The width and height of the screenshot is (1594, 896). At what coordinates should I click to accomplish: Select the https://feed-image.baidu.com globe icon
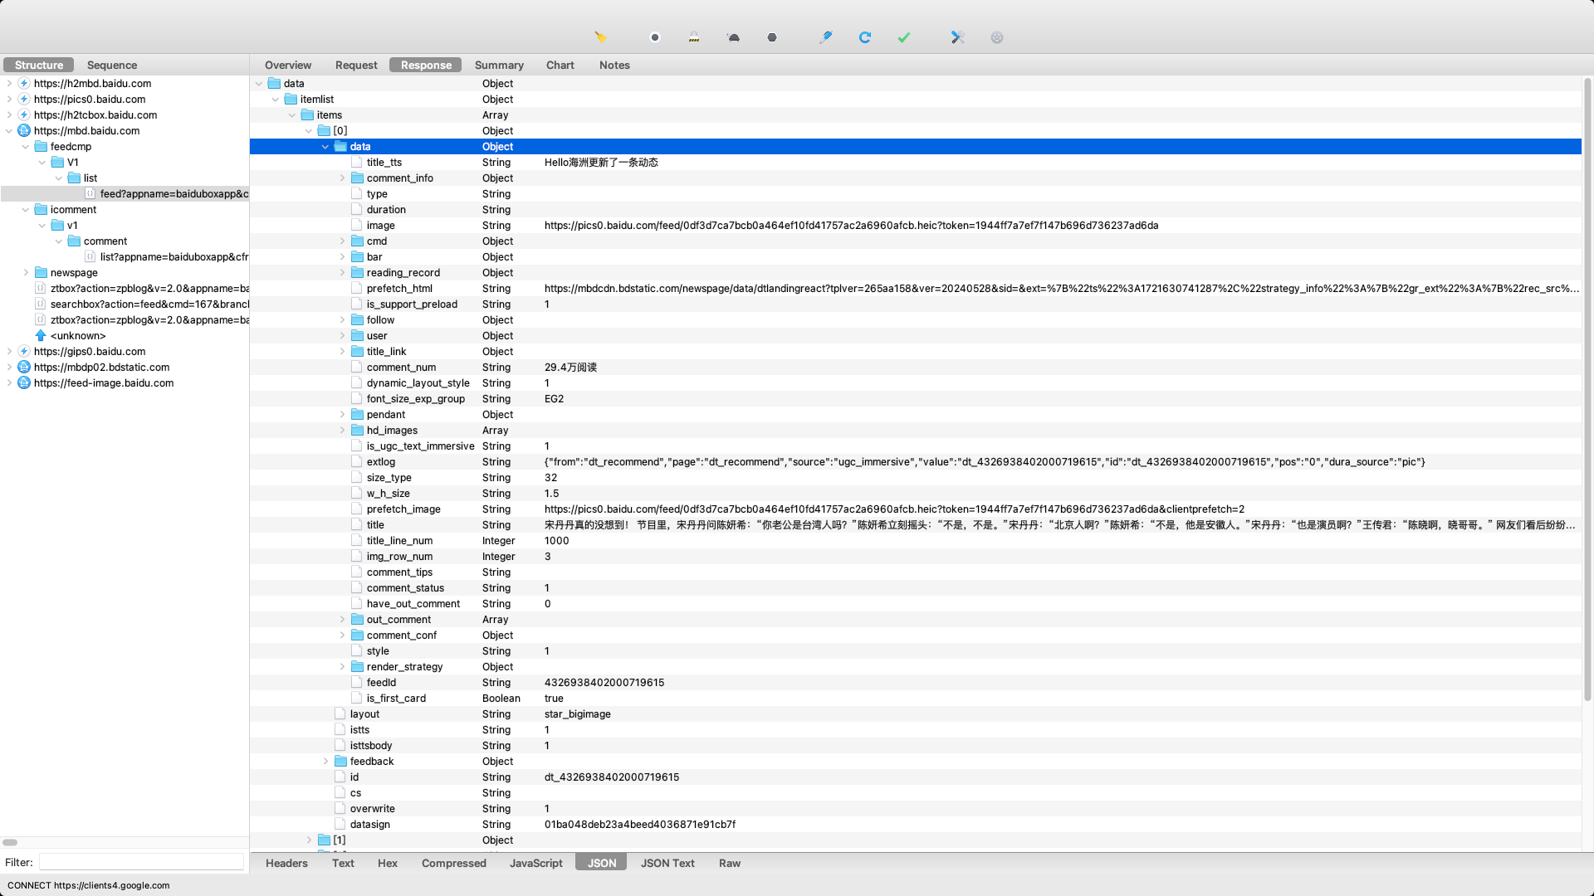pyautogui.click(x=24, y=382)
